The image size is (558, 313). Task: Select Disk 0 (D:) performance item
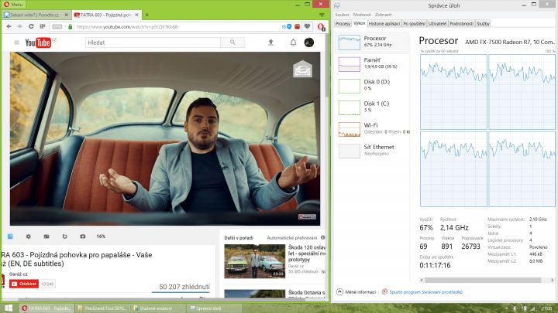click(372, 86)
